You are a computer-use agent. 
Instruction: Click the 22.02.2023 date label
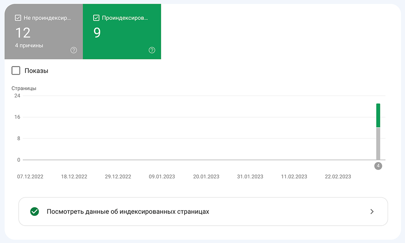[338, 177]
